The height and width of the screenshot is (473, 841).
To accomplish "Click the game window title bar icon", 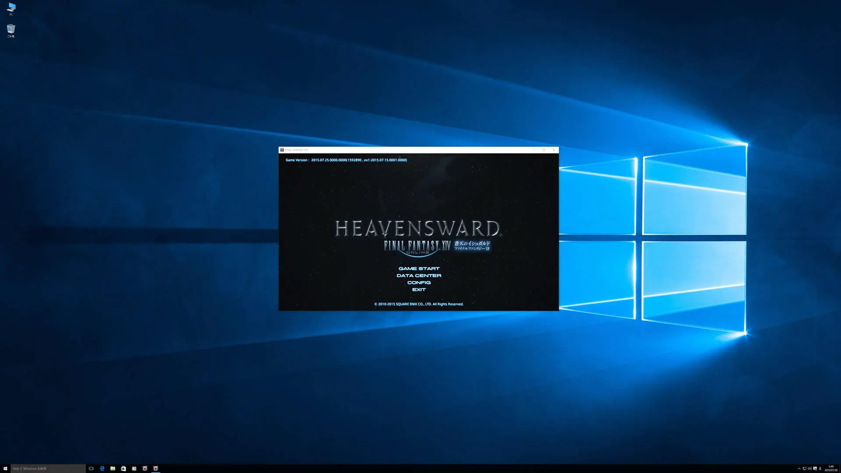I will pyautogui.click(x=282, y=150).
